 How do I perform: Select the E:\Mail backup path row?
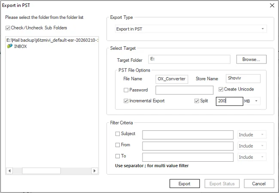pyautogui.click(x=52, y=40)
